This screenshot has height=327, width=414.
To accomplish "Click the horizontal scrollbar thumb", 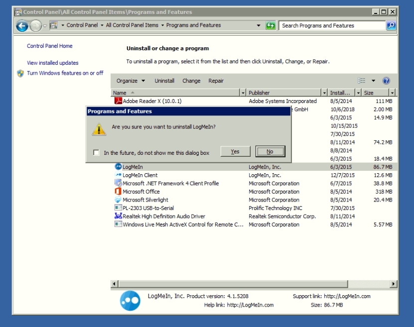I will (x=233, y=284).
